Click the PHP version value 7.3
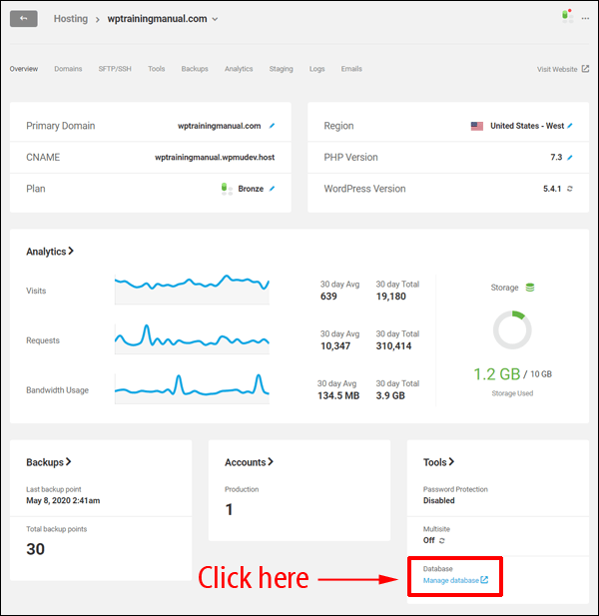The height and width of the screenshot is (616, 599). tap(556, 157)
